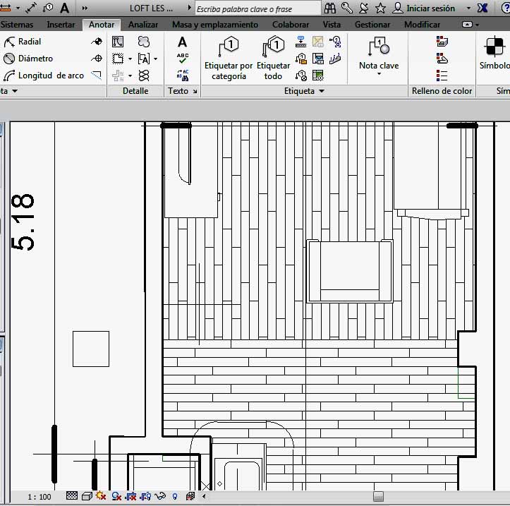Switch to the Analizar ribbon tab
The image size is (510, 506).
pos(143,25)
